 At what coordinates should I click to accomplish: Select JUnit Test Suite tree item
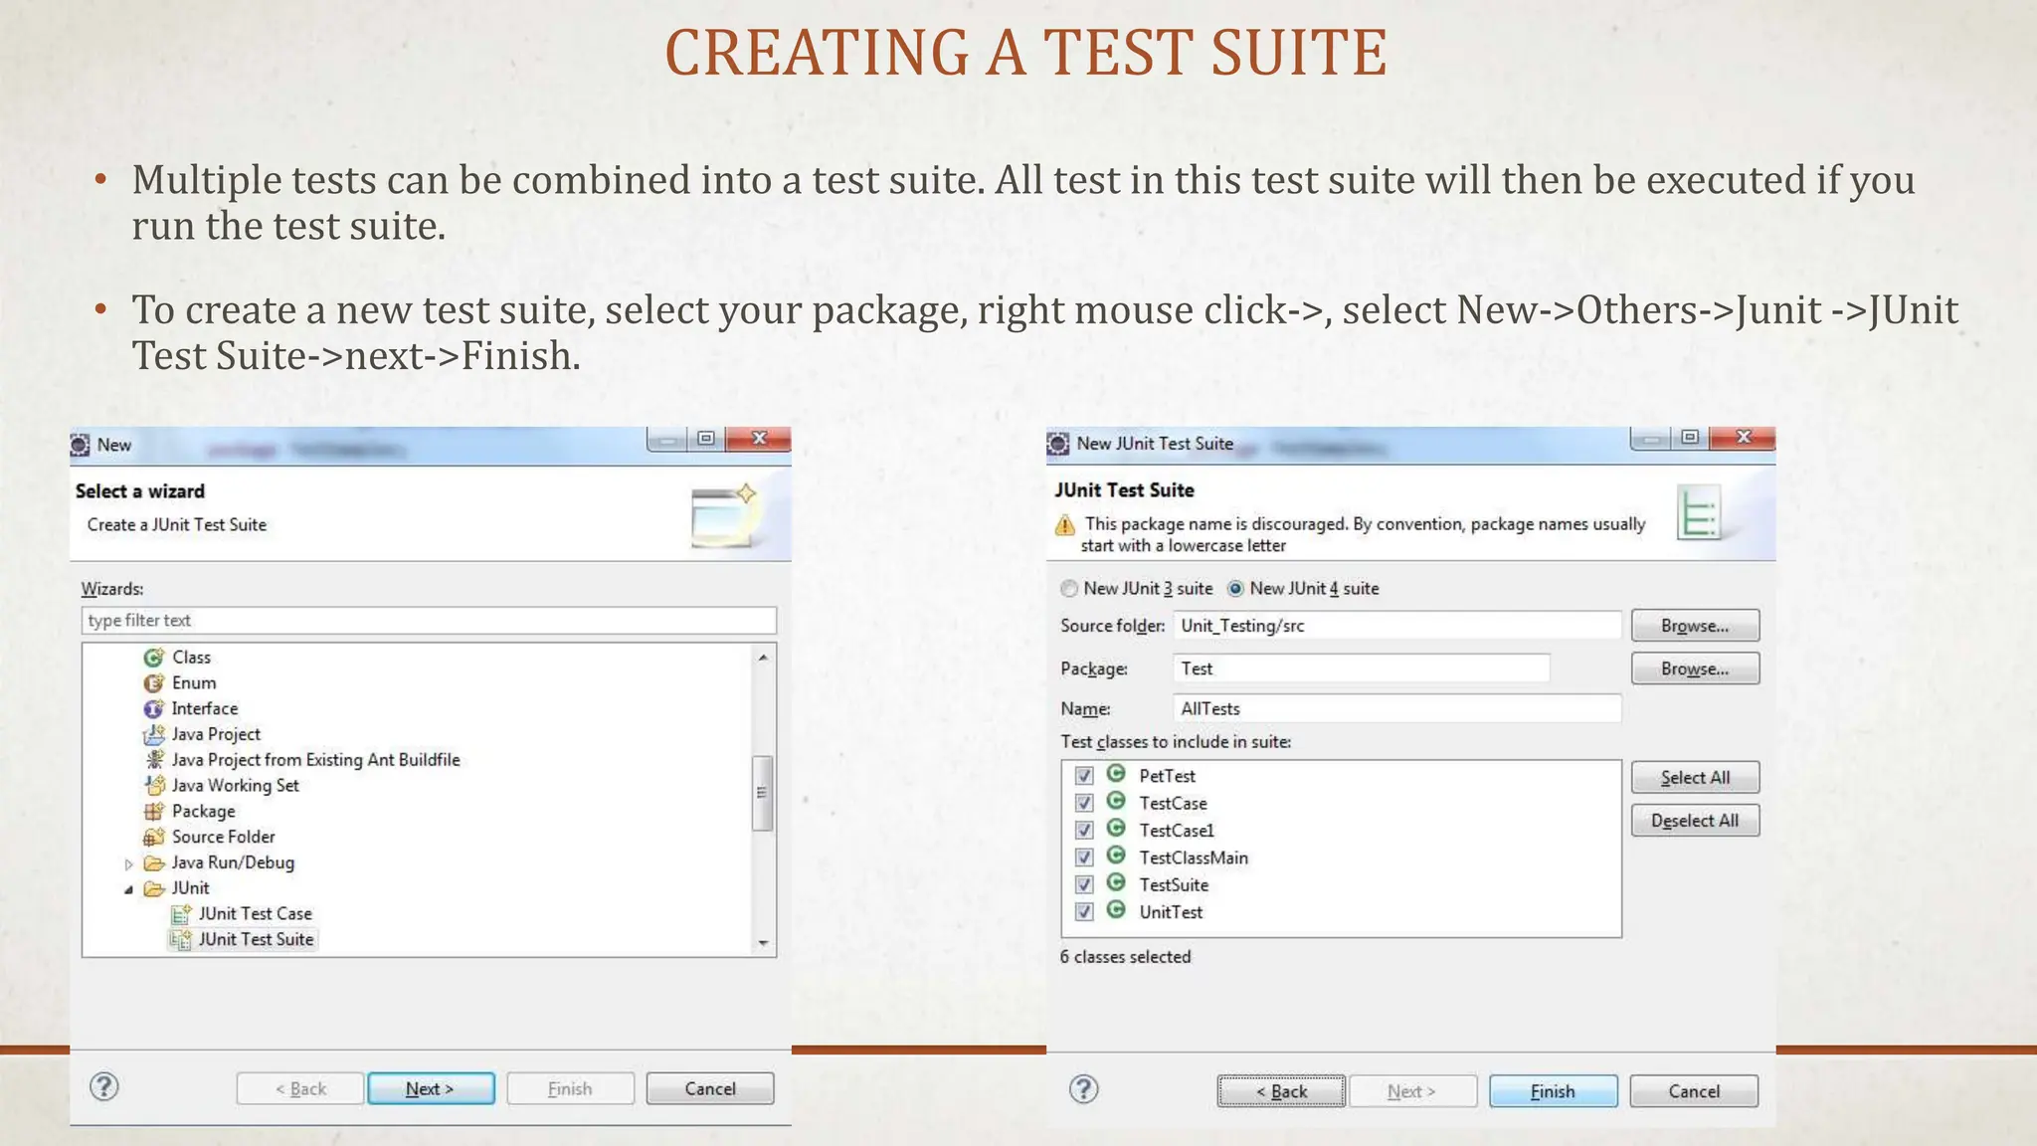pos(256,940)
